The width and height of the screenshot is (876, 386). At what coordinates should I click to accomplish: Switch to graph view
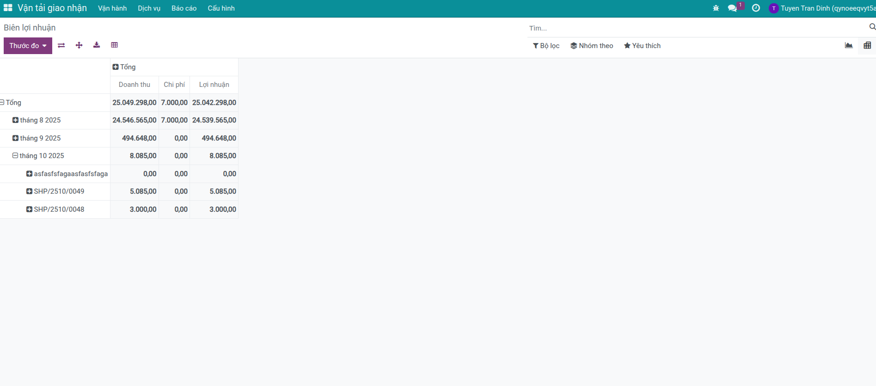[849, 45]
